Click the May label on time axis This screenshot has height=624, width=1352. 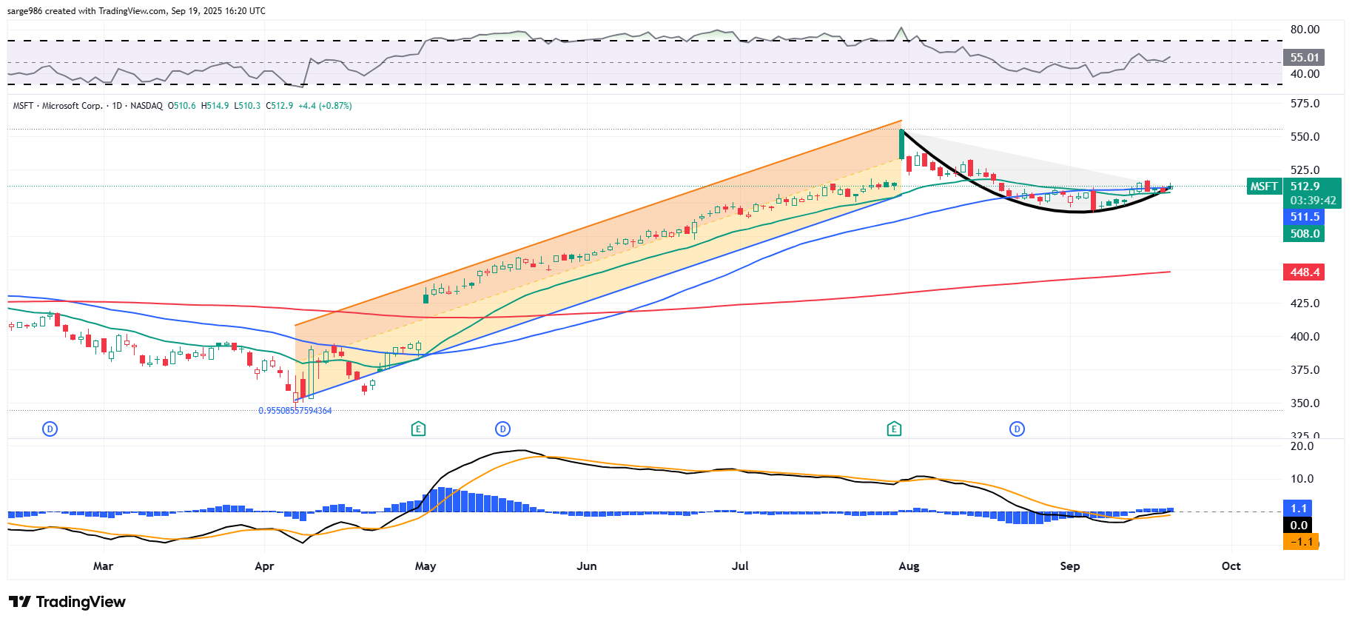426,566
